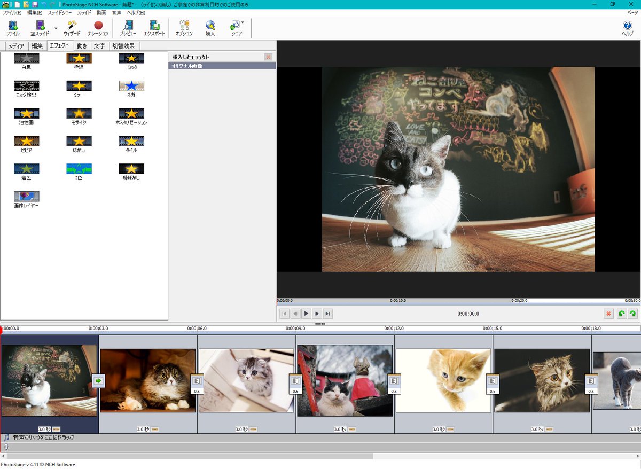This screenshot has height=469, width=641.
Task: Rotate slide right with green arrow button
Action: 633,314
